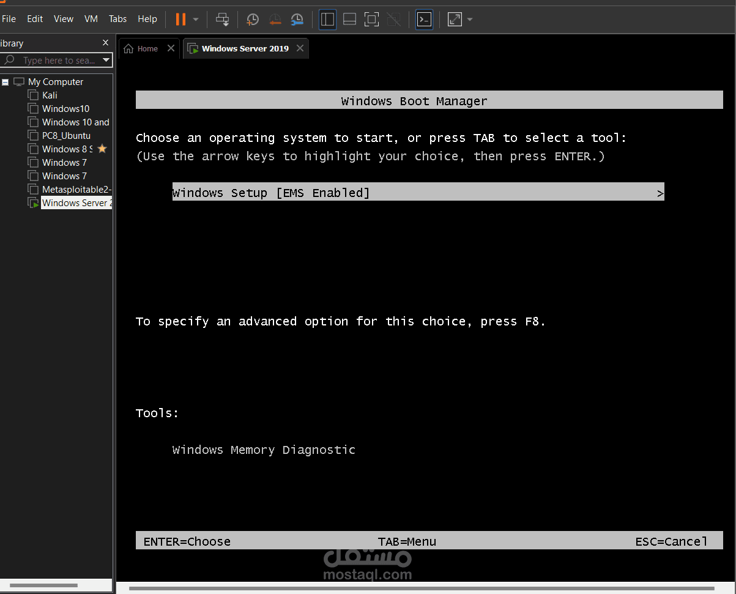Open the Tabs menu
This screenshot has width=736, height=594.
(x=118, y=19)
